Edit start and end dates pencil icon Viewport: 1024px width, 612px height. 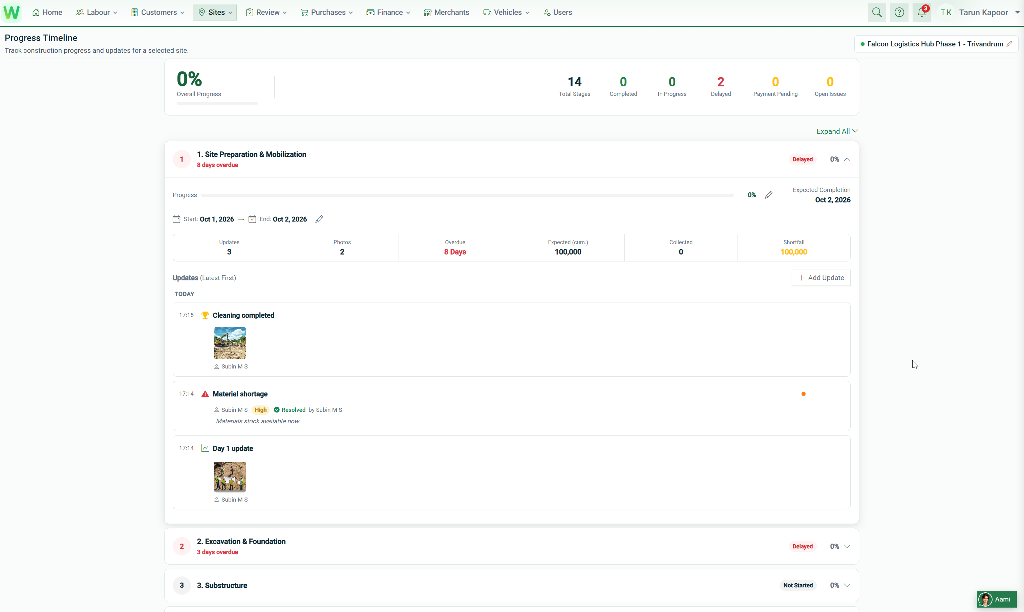pyautogui.click(x=319, y=219)
